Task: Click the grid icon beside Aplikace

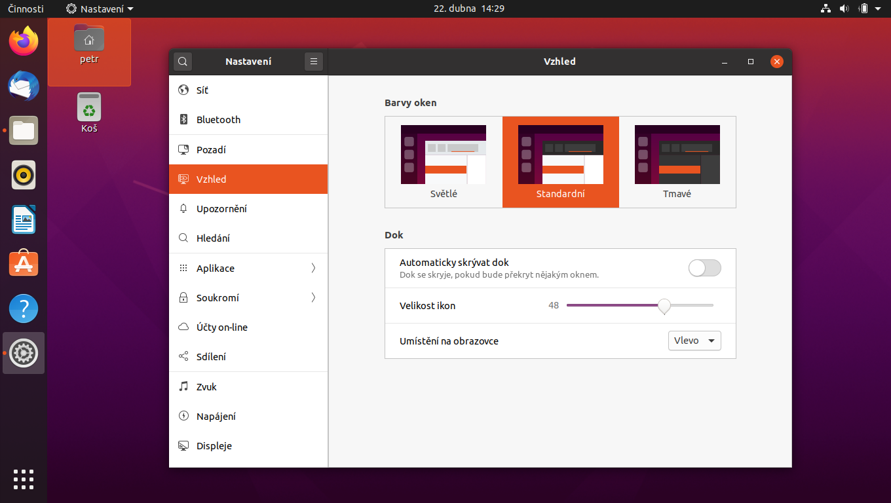Action: 183,269
